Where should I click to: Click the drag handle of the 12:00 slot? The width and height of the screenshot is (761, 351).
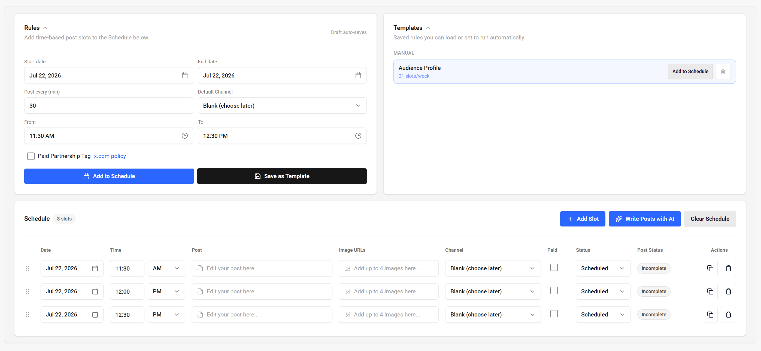tap(28, 291)
